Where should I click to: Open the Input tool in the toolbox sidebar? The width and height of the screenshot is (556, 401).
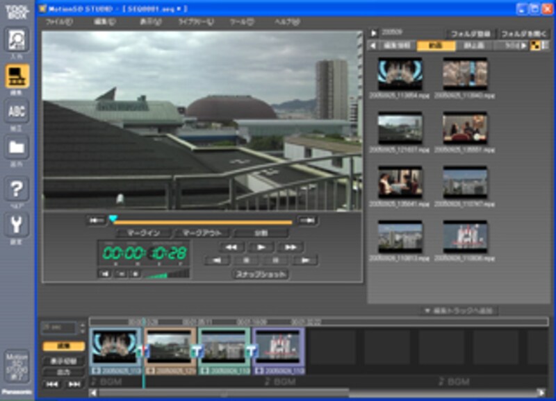(x=17, y=40)
